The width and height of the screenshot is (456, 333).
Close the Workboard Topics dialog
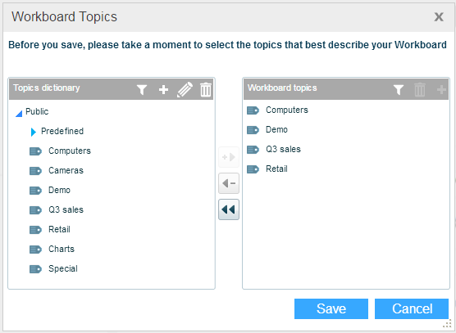[439, 17]
